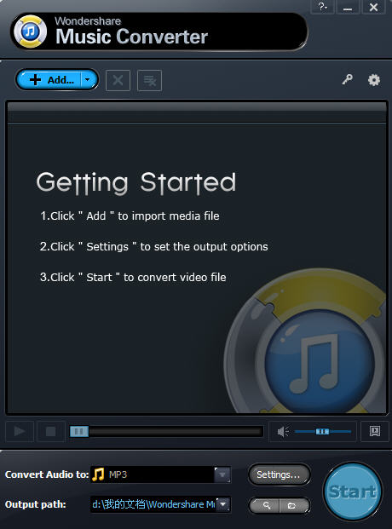Image resolution: width=392 pixels, height=529 pixels.
Task: Close the Music Converter window
Action: pyautogui.click(x=373, y=7)
